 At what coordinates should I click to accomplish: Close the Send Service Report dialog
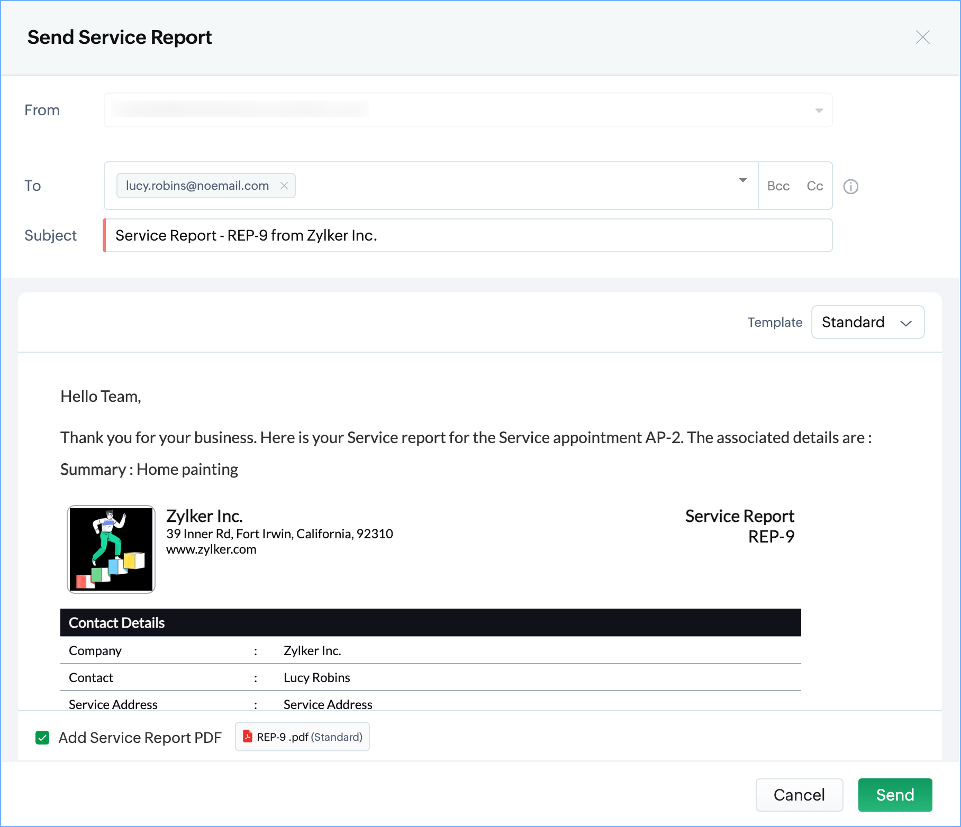pyautogui.click(x=922, y=37)
